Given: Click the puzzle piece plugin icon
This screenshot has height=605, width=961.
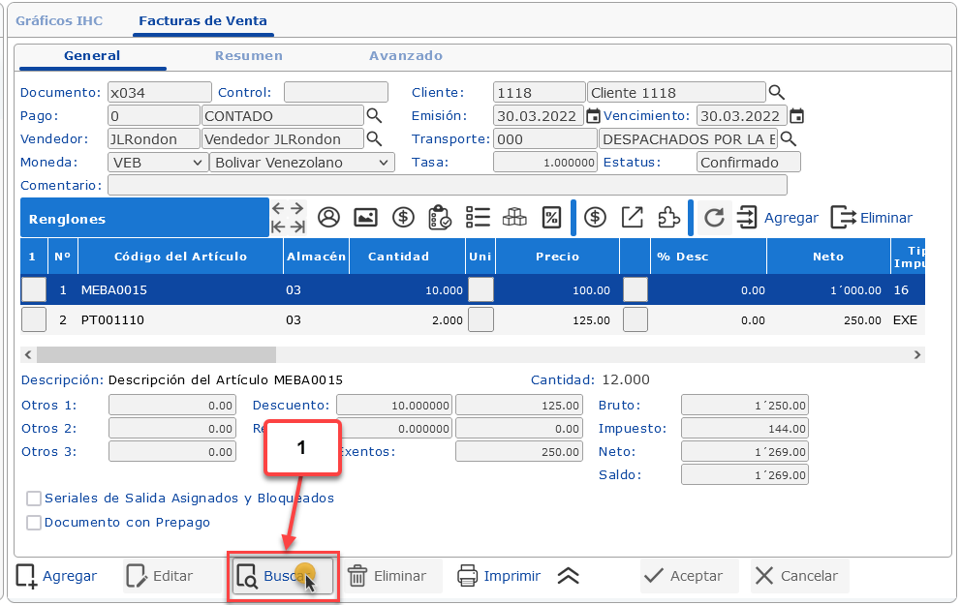Looking at the screenshot, I should click(668, 218).
